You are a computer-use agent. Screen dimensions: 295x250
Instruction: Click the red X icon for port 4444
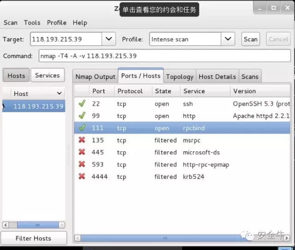coord(82,176)
